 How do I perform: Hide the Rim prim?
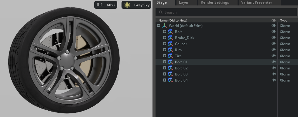pyautogui.click(x=274, y=50)
